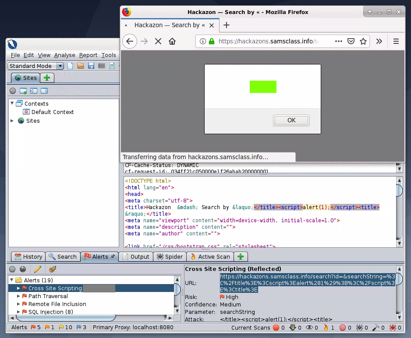
Task: Click the Firefox home button
Action: point(172,41)
